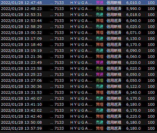This screenshot has height=133, width=157.
Task: Click 買埋 in the 12:53:44 row
Action: click(x=100, y=21)
